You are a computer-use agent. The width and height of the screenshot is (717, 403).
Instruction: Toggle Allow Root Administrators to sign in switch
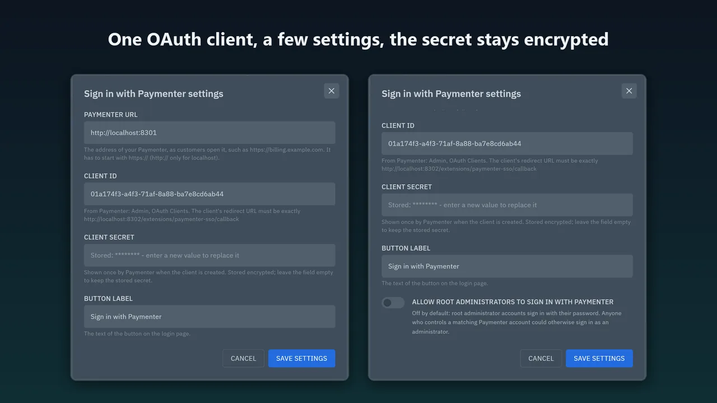point(393,303)
